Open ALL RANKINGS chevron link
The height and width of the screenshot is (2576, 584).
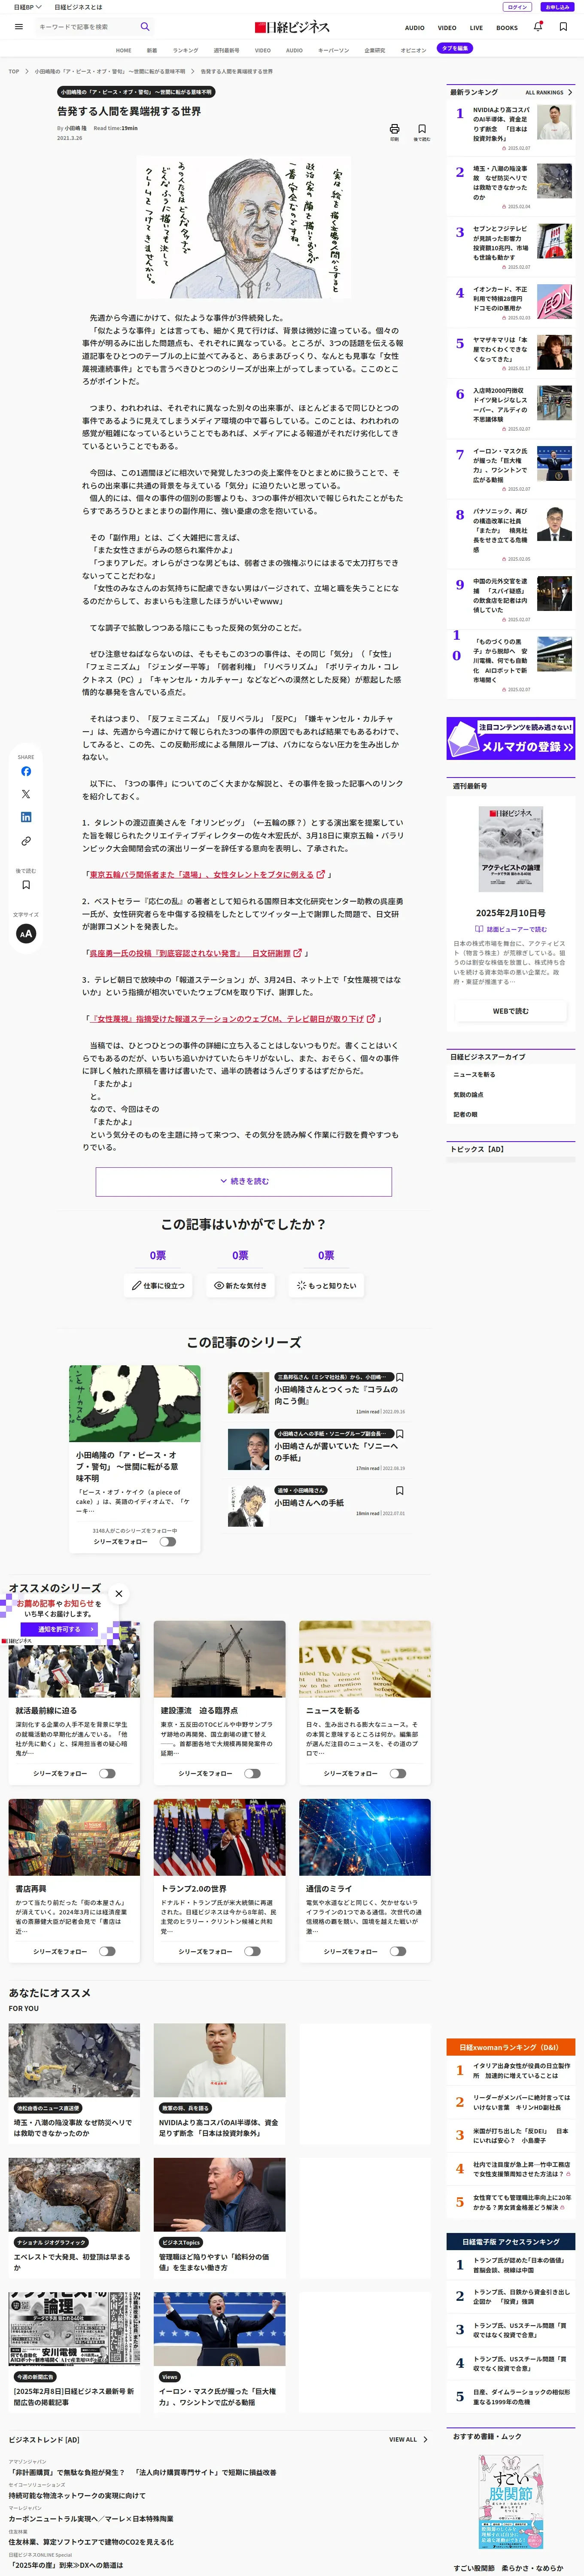(549, 92)
